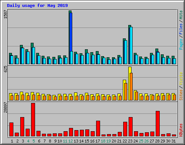
Task: Select day label 30 on the axis
Action: (168, 141)
